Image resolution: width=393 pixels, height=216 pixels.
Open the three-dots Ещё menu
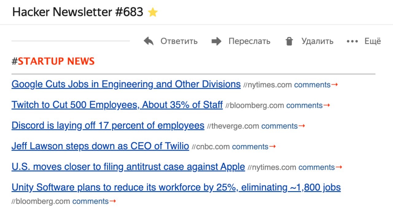coord(352,41)
